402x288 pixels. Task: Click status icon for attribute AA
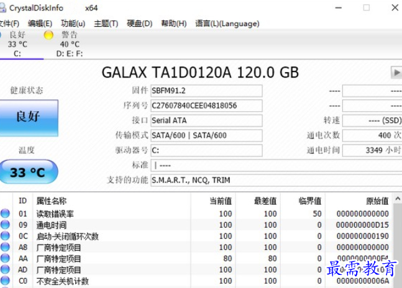pyautogui.click(x=5, y=258)
